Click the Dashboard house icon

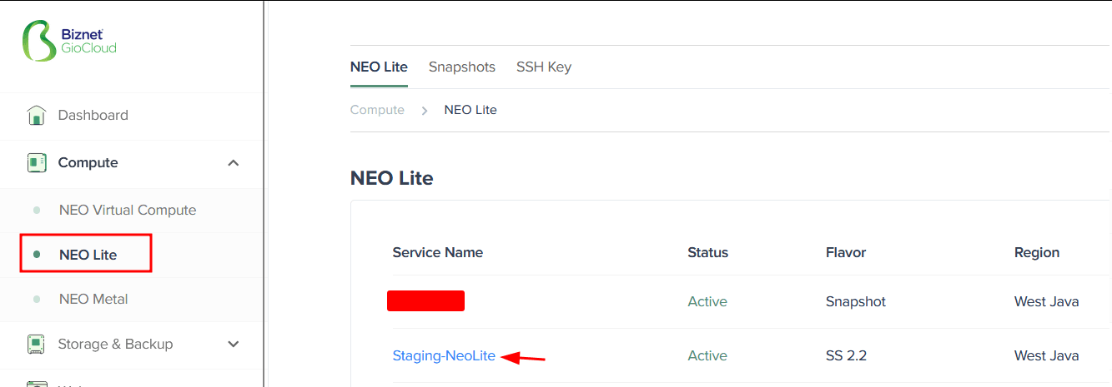(36, 115)
